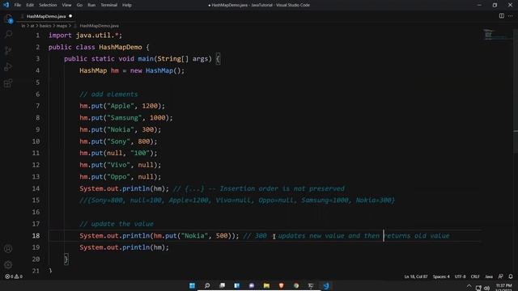Screen dimensions: 518x291
Task: Click HashMapDemo.java in breadcrumb path
Action: tap(99, 26)
